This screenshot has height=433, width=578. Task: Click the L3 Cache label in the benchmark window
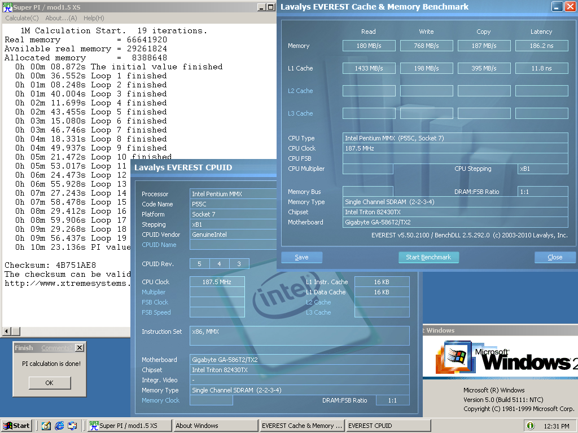coord(300,113)
